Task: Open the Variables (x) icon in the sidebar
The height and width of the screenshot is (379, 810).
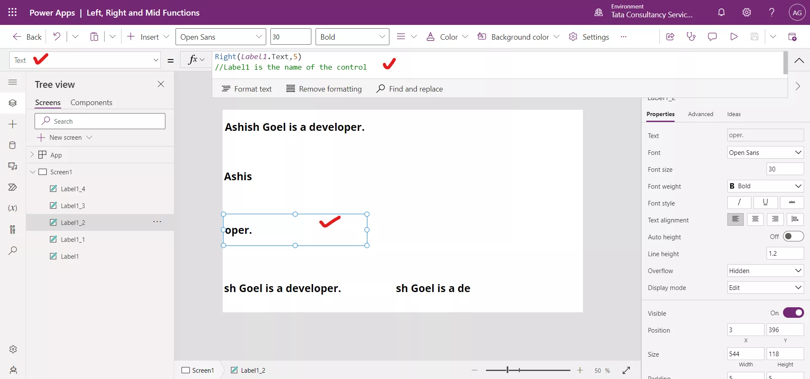Action: point(13,208)
